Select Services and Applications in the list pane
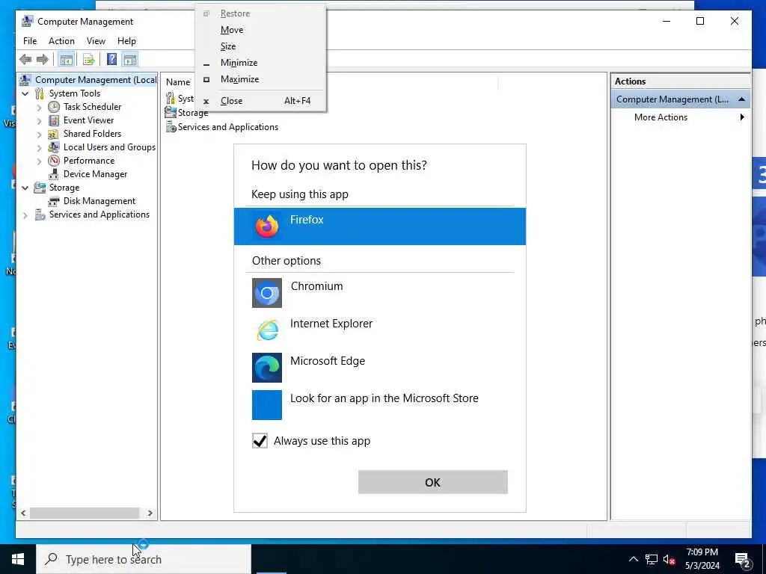Viewport: 766px width, 574px height. point(221,127)
